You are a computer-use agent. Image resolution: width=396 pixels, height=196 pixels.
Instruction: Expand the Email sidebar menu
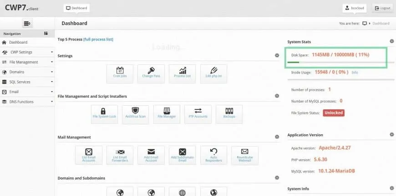click(x=27, y=92)
